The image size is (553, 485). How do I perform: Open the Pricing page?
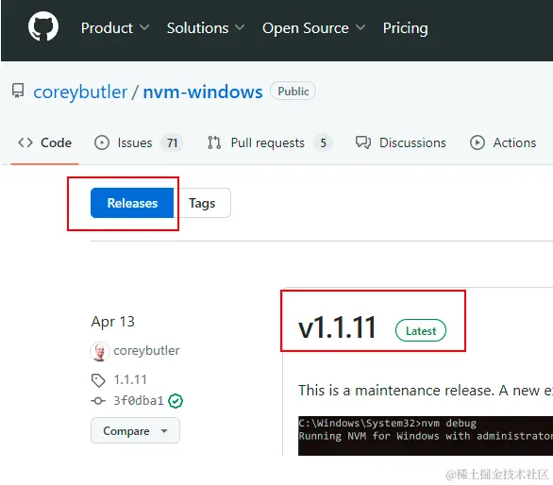coord(405,28)
